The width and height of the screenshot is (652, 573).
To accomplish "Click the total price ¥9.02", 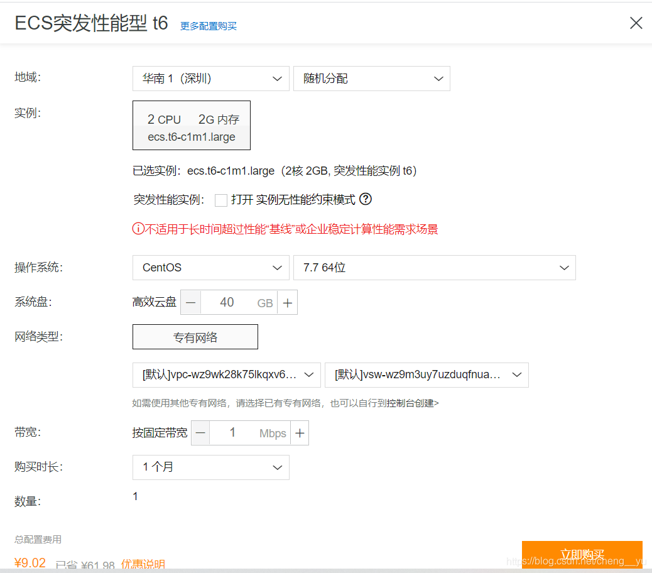I will tap(30, 562).
